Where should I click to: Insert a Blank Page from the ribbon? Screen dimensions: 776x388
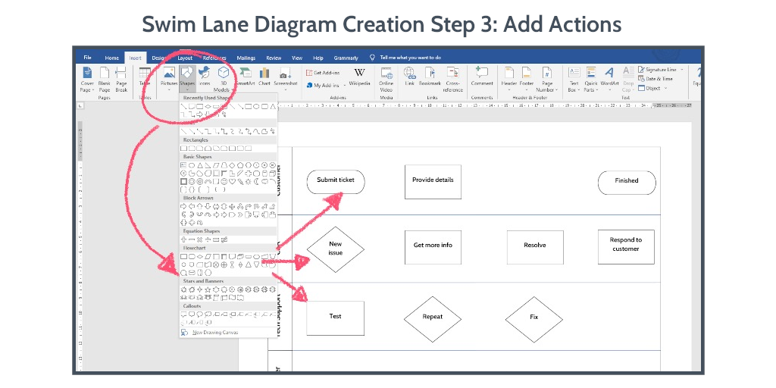104,79
